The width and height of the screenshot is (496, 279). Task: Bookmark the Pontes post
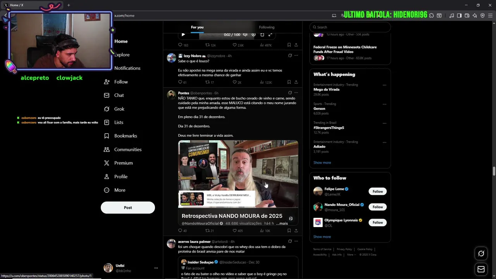pos(289,231)
